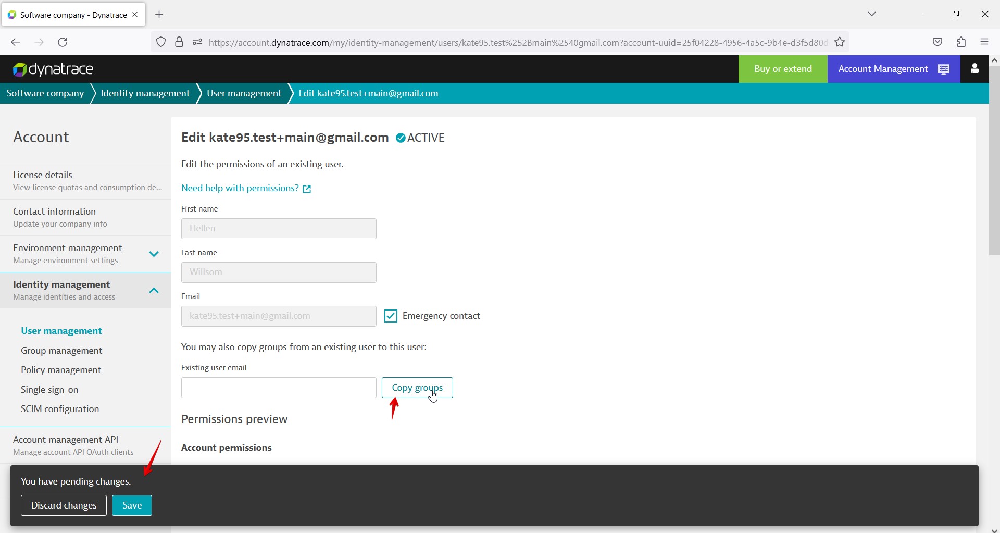This screenshot has height=533, width=1000.
Task: Open the Account Management button
Action: pyautogui.click(x=894, y=69)
